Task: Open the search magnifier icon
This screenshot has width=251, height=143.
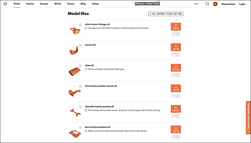Action: (x=207, y=4)
